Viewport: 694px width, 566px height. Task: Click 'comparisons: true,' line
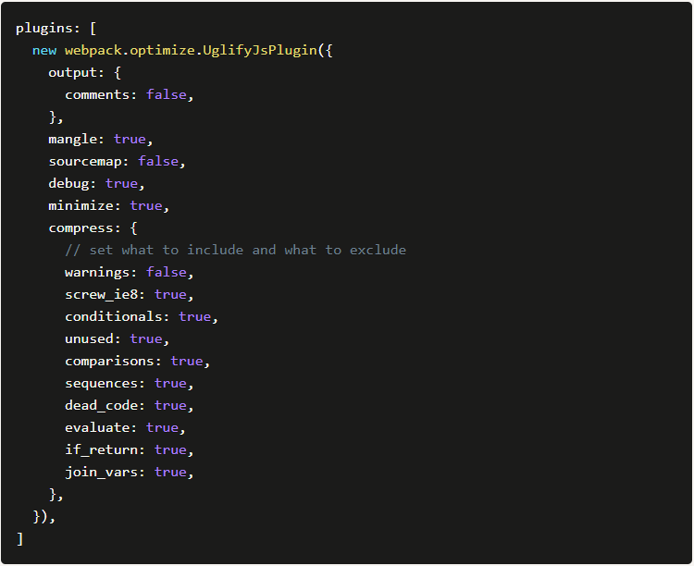click(x=137, y=361)
